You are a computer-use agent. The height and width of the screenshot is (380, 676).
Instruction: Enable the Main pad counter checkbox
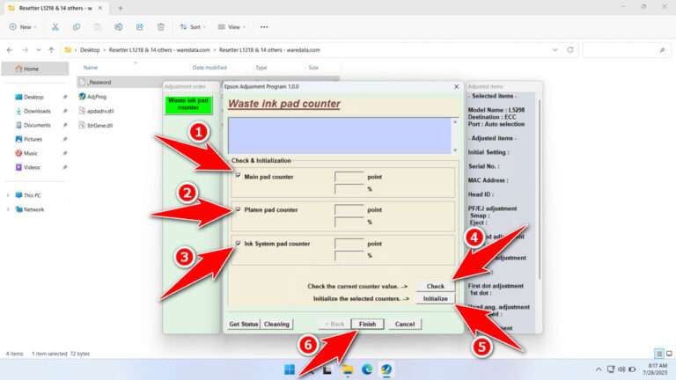point(238,176)
